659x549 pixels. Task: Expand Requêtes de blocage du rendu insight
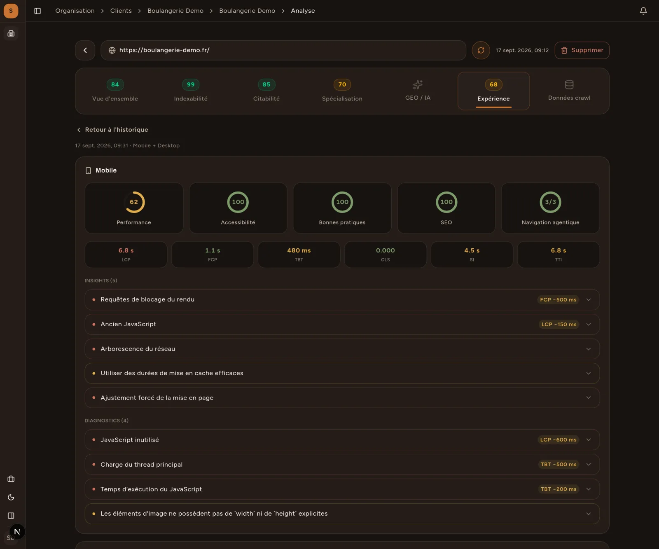[342, 300]
